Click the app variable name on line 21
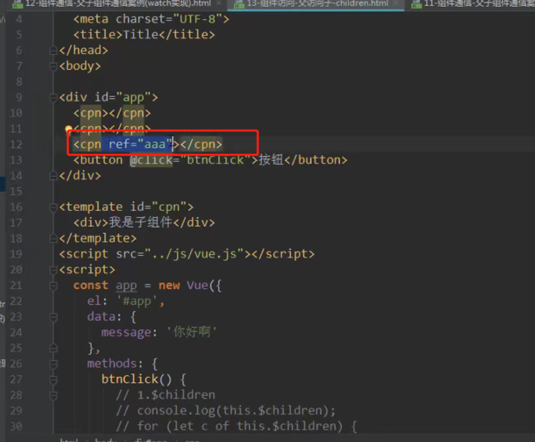The width and height of the screenshot is (535, 442). click(126, 286)
